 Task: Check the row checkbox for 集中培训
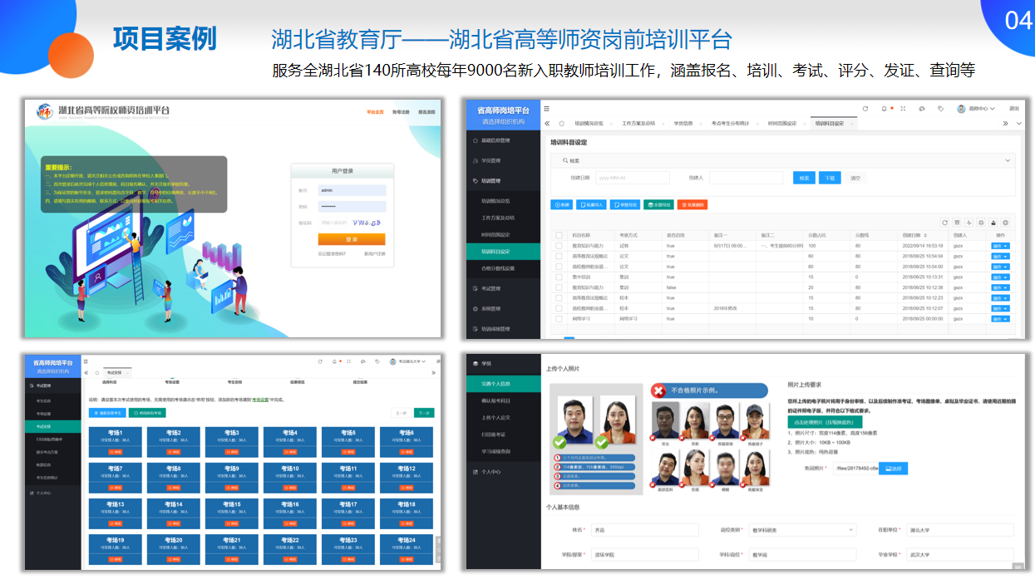(x=559, y=277)
